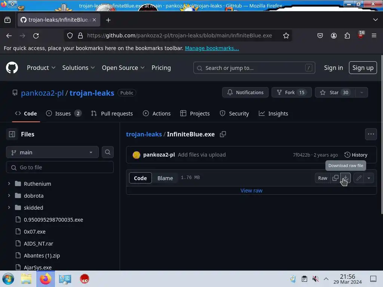383x287 pixels.
Task: Click the GitHub logo home icon
Action: point(12,68)
